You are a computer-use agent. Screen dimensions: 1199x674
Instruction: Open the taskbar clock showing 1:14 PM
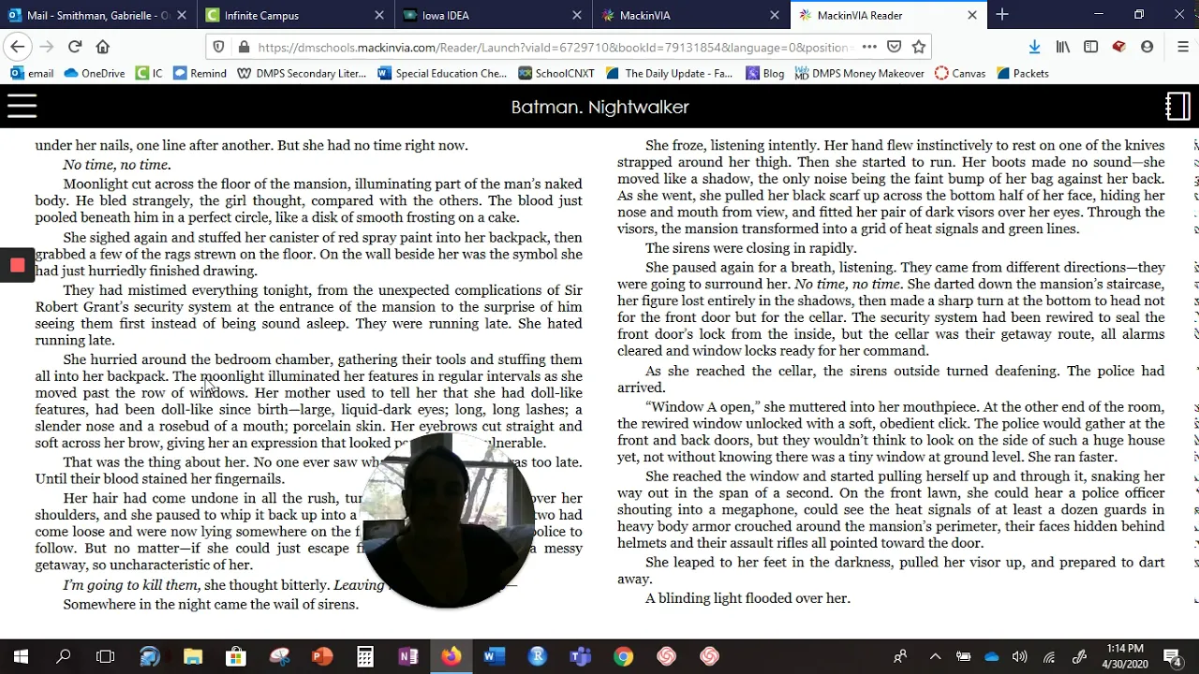[x=1124, y=657]
